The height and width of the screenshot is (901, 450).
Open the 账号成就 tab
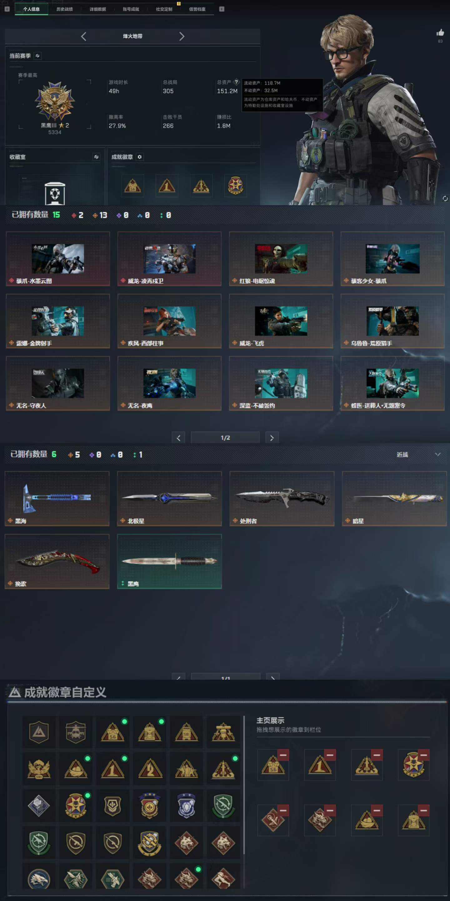pos(131,9)
